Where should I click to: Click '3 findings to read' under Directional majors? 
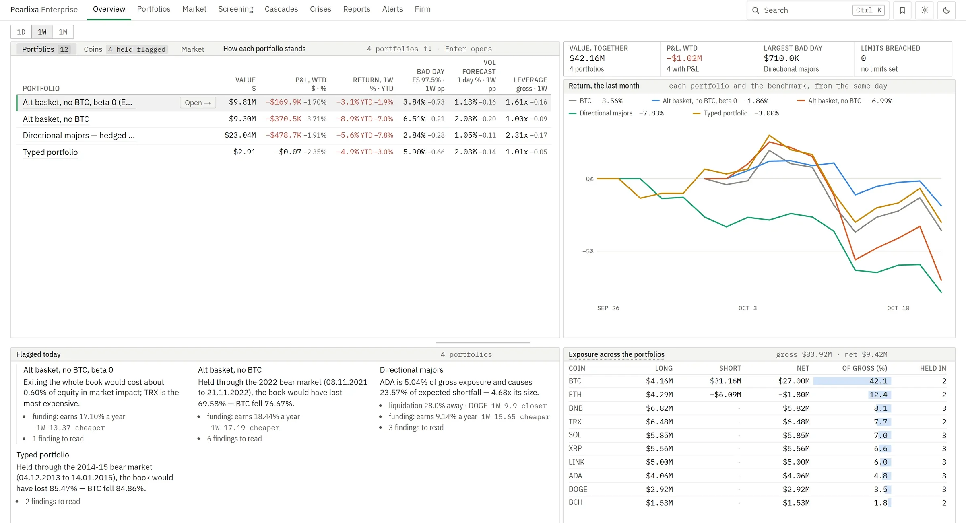point(416,428)
